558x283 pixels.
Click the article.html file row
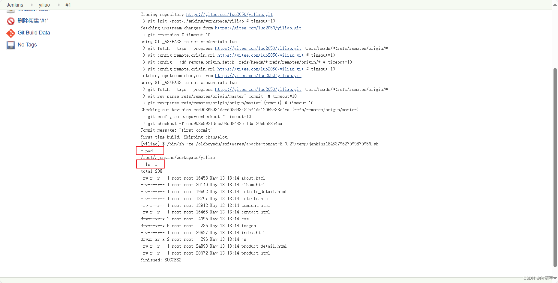(x=205, y=198)
